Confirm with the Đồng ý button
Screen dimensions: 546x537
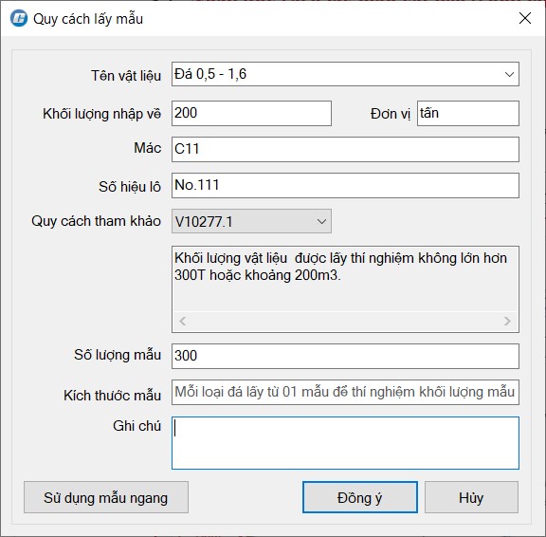pyautogui.click(x=359, y=497)
